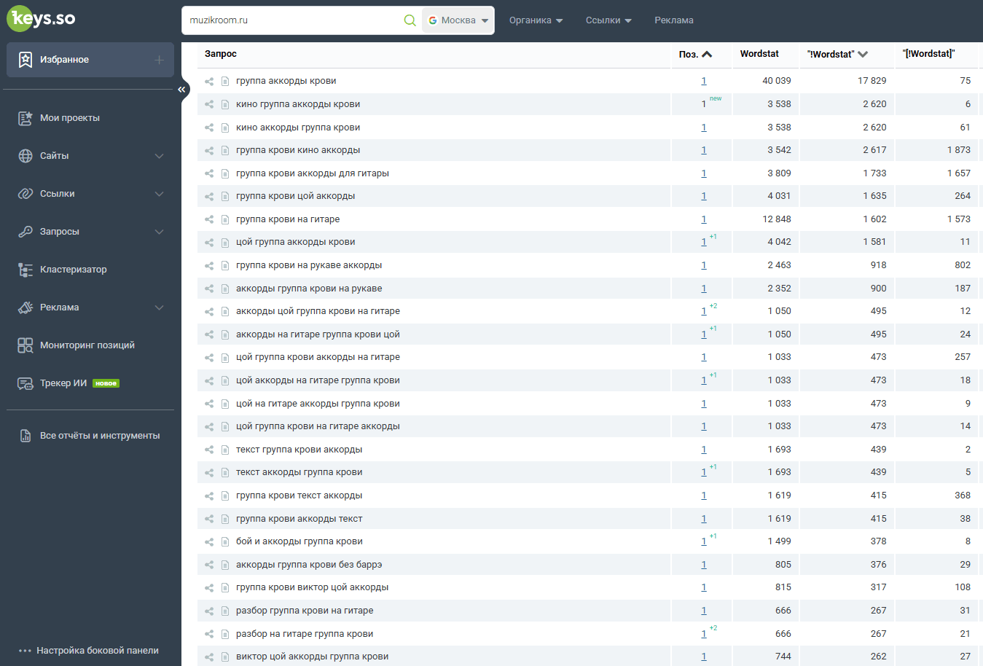Add to favorites with plus icon
Image resolution: width=983 pixels, height=666 pixels.
tap(159, 60)
